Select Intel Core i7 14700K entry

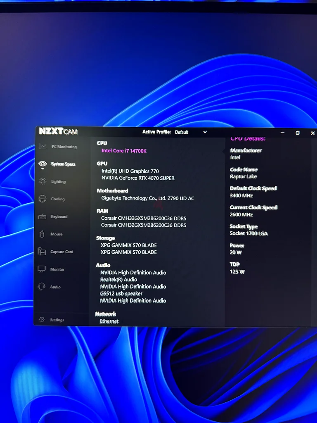[x=124, y=151]
